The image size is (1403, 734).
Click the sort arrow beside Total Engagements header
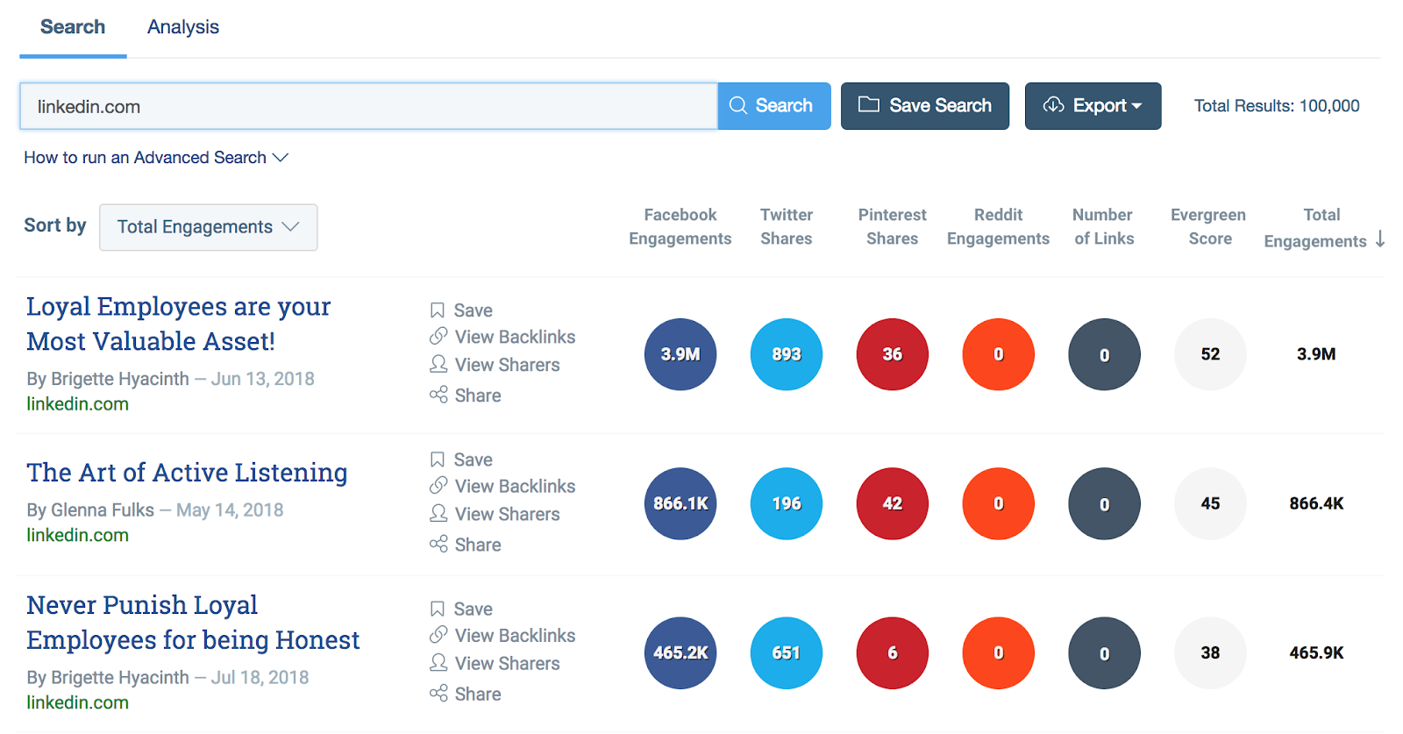[1380, 239]
